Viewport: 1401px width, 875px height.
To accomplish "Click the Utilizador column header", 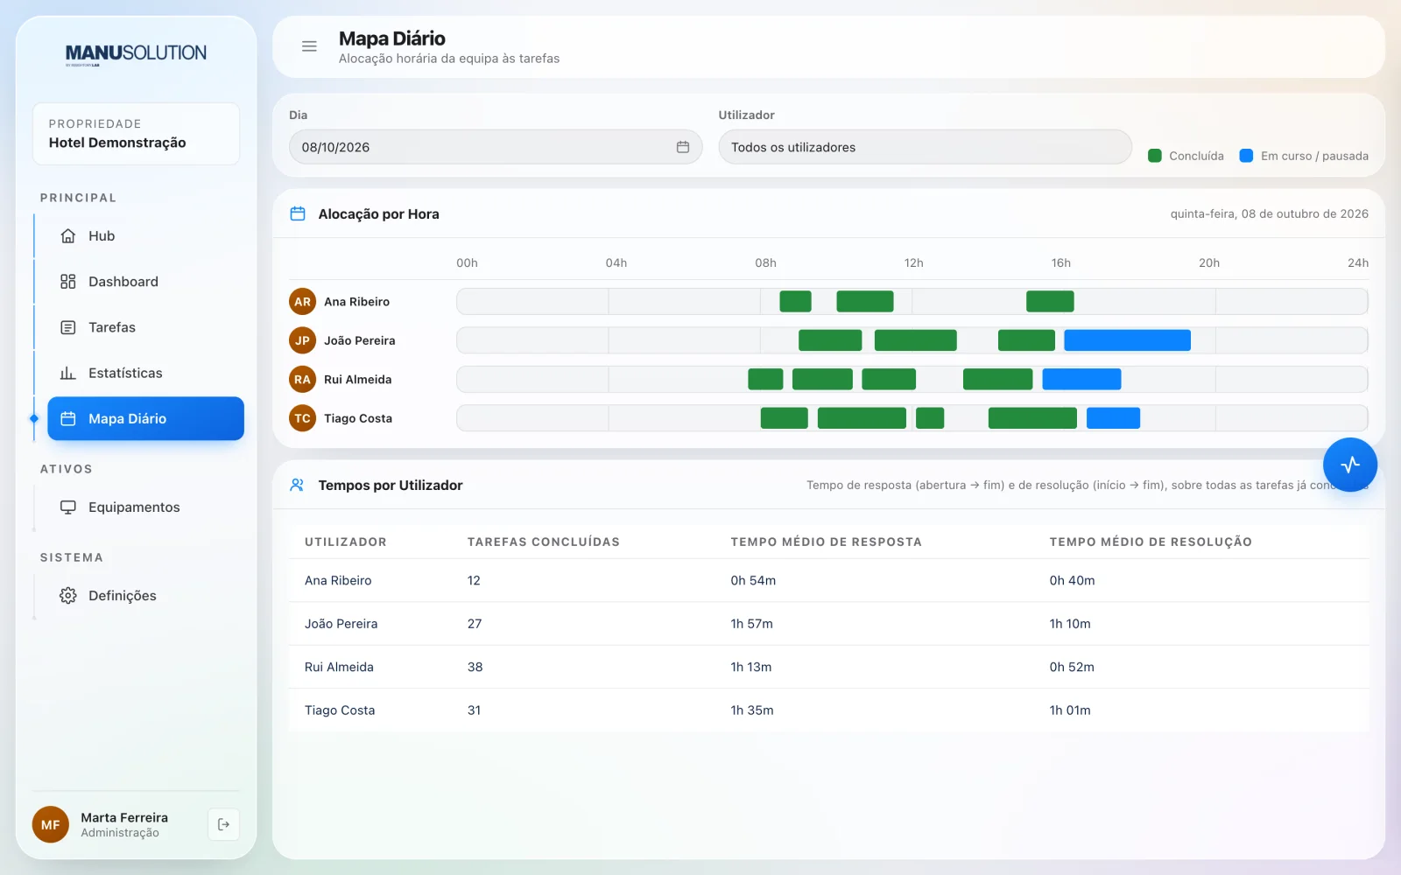I will (x=346, y=542).
